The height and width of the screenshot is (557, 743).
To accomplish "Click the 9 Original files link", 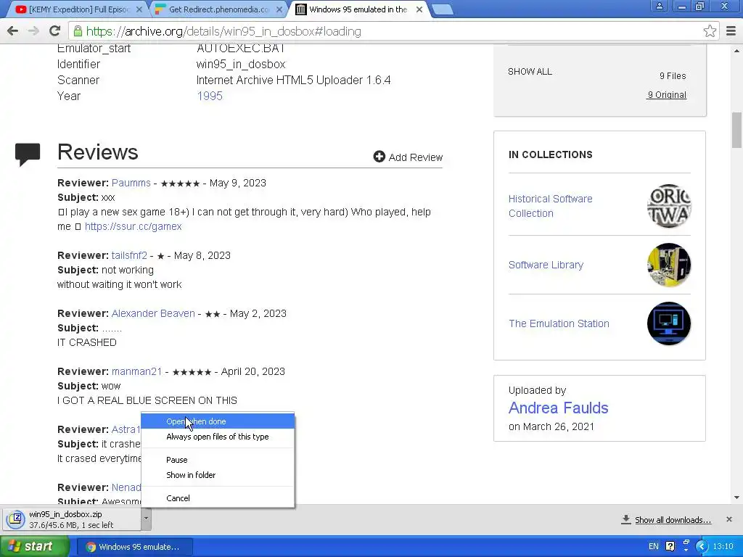I will 667,95.
